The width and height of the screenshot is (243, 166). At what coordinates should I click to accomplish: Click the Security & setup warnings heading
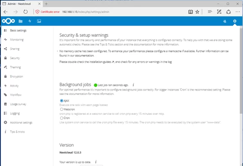click(x=84, y=35)
